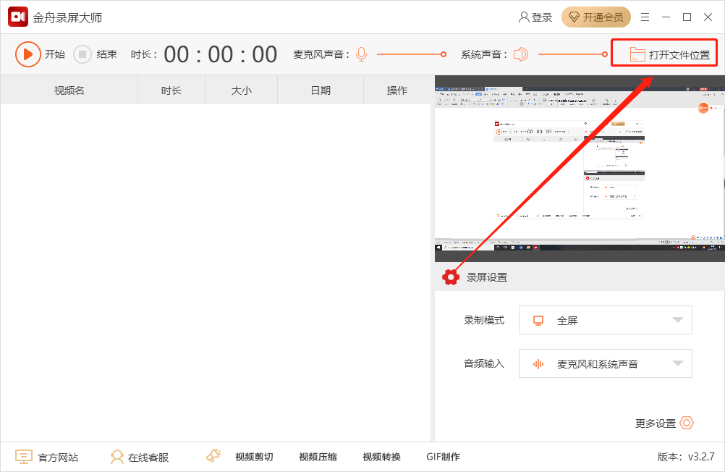725x472 pixels.
Task: Close the application window
Action: click(x=708, y=17)
